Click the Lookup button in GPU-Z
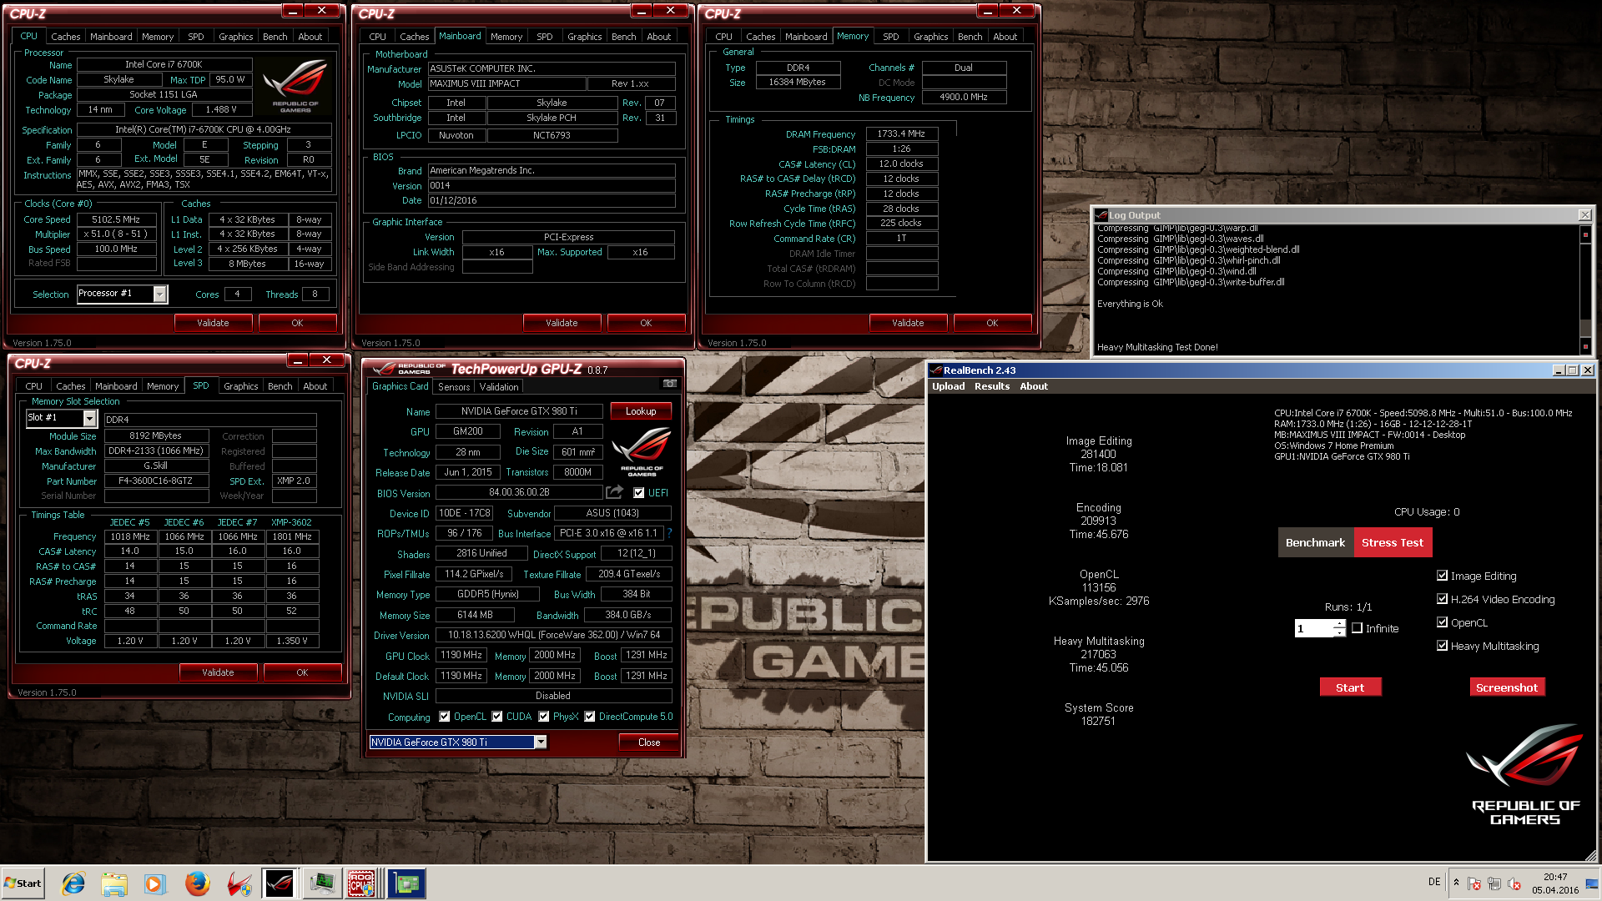The image size is (1602, 901). (641, 411)
